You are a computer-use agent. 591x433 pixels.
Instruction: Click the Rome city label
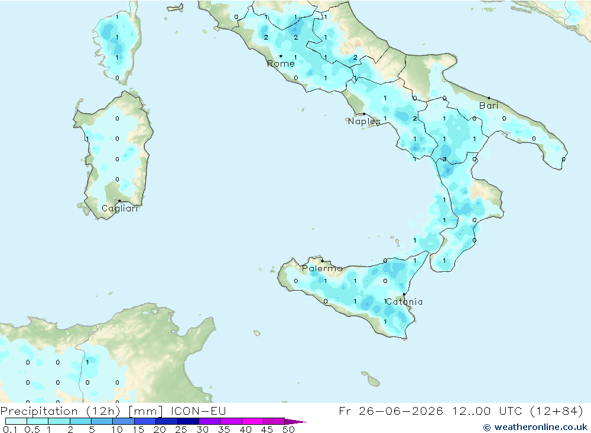coord(281,64)
